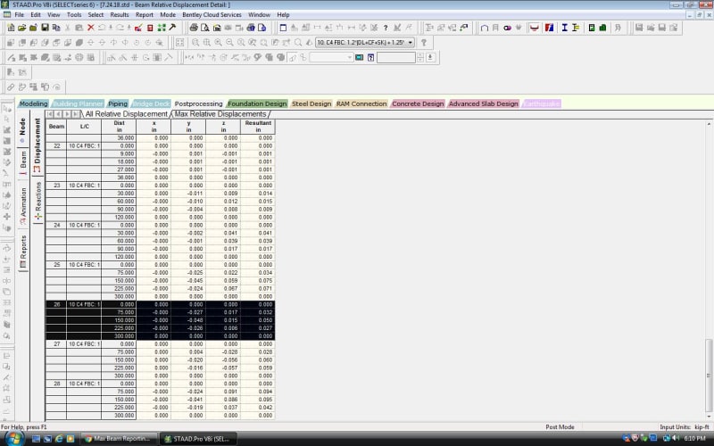Click the last-sheet navigation arrow

(x=76, y=114)
